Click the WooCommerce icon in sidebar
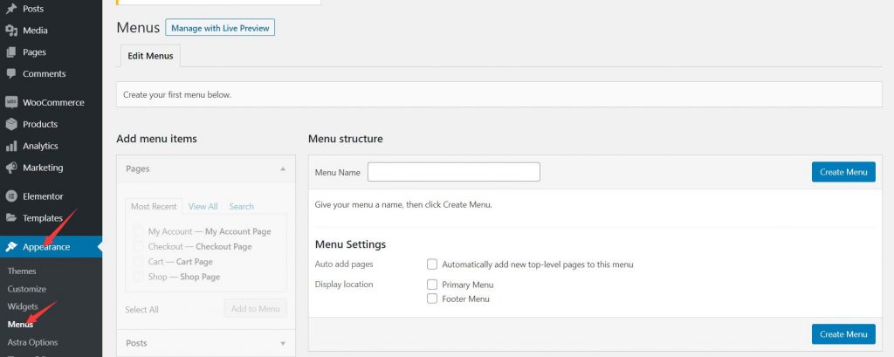894x357 pixels. coord(11,102)
